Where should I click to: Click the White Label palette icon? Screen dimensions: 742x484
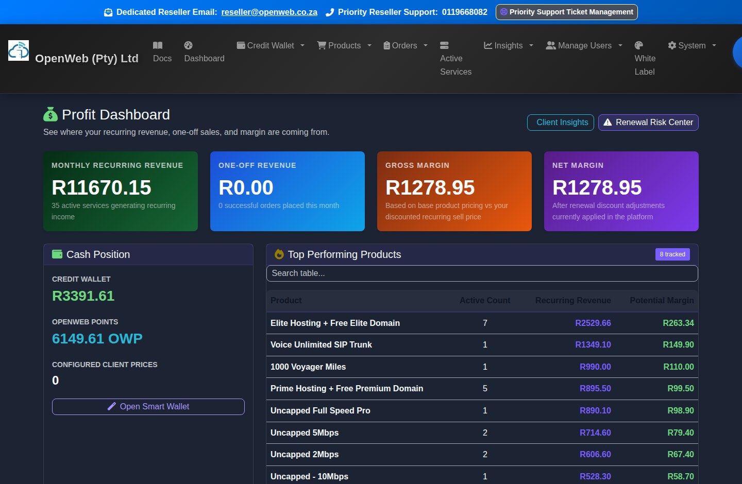pos(639,45)
